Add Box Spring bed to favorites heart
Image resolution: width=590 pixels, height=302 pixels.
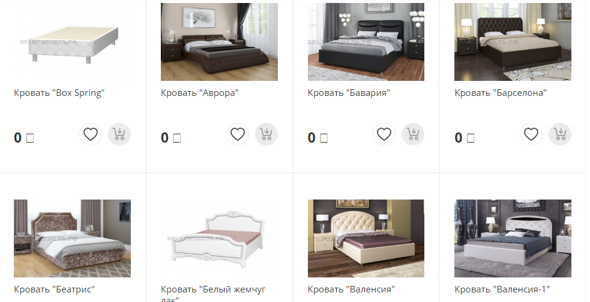point(91,134)
